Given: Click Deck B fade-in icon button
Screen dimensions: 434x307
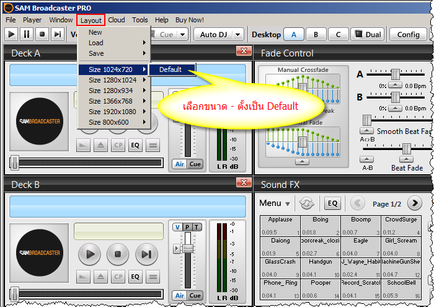Looking at the screenshot, I should coord(83,277).
